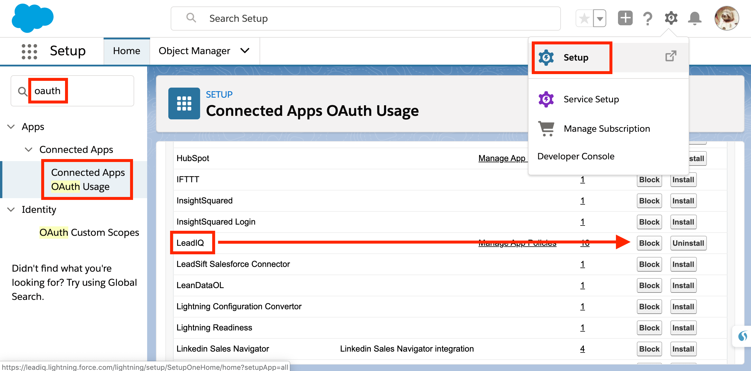Install the Lightning Readiness app
This screenshot has width=751, height=371.
pyautogui.click(x=683, y=328)
